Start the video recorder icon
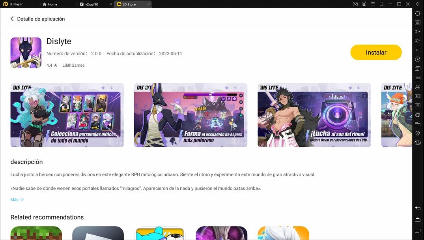Viewport: 424px width, 240px height. coord(418,96)
